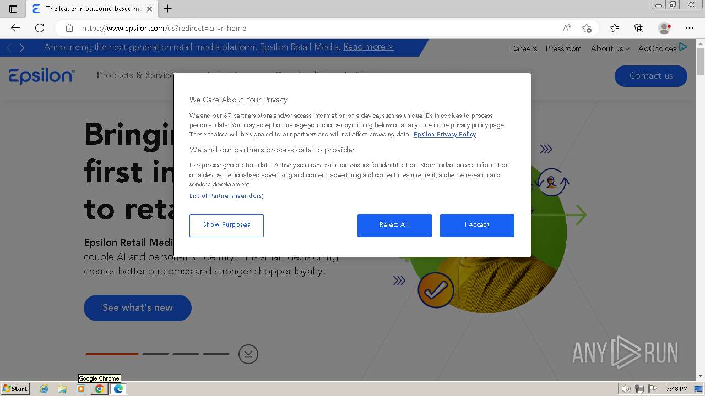Expand the About us dropdown

(x=610, y=48)
